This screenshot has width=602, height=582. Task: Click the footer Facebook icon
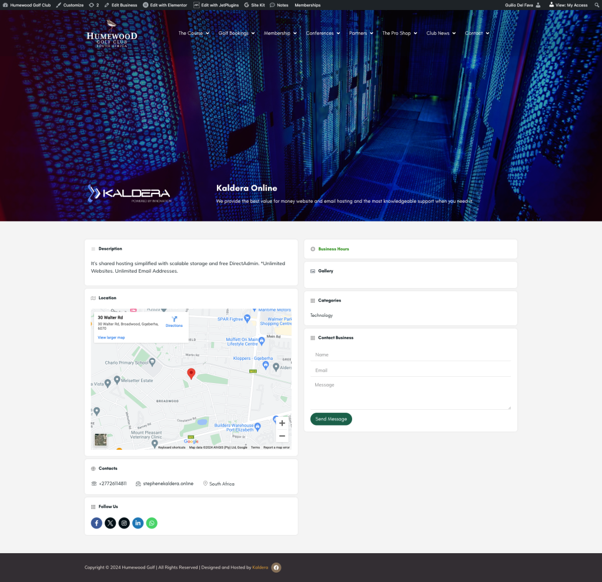coord(276,567)
